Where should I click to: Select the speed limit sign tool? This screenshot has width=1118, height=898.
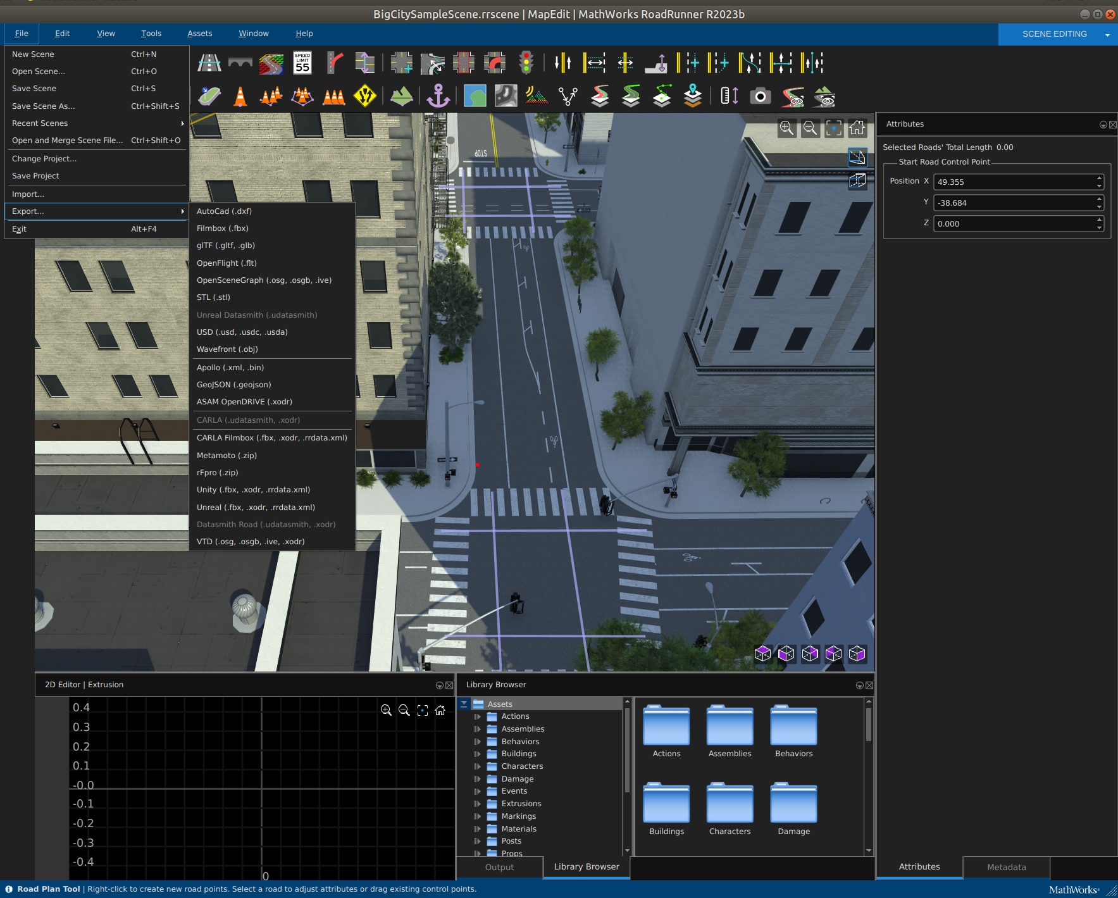tap(302, 63)
